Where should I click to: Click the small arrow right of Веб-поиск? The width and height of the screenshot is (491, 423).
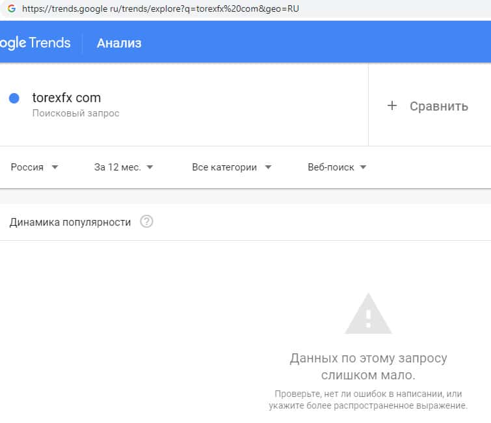click(363, 167)
